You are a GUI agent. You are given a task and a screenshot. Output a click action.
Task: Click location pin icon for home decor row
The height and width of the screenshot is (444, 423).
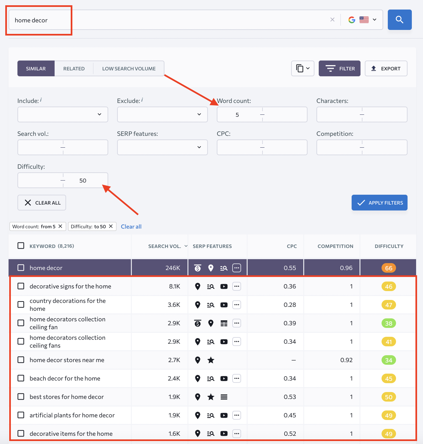211,268
